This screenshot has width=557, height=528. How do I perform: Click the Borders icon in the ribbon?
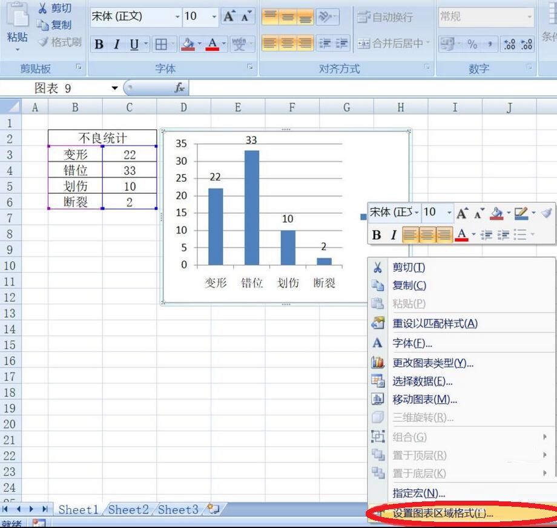point(161,44)
